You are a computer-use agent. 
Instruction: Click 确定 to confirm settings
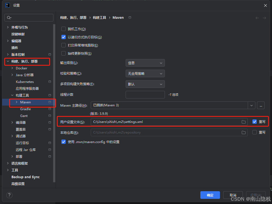[210, 195]
